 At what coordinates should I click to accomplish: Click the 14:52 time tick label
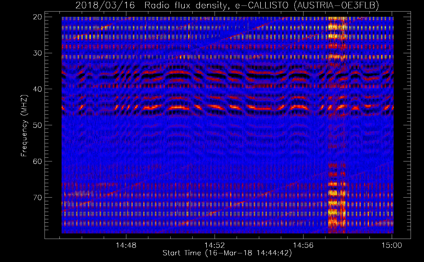[215, 245]
